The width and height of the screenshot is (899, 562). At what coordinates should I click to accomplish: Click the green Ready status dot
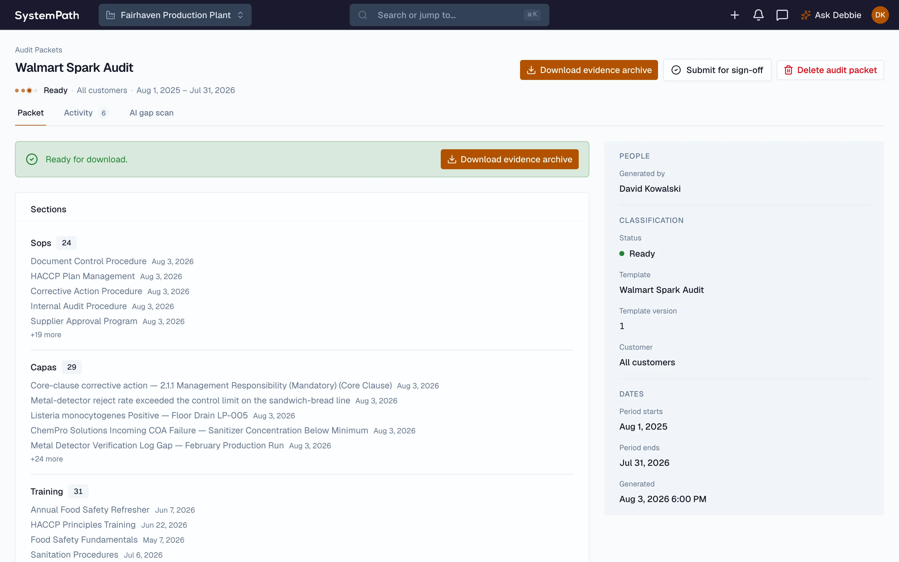622,254
